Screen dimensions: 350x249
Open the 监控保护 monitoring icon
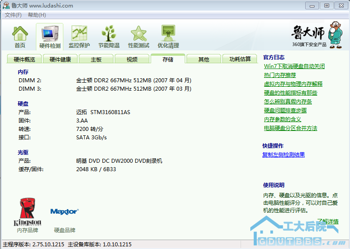tap(79, 37)
